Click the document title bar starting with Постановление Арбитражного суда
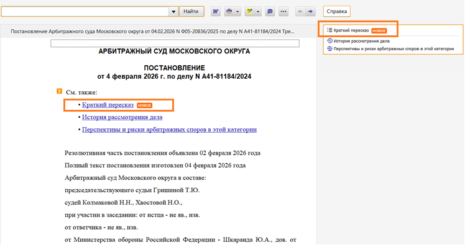The height and width of the screenshot is (245, 465). click(152, 32)
